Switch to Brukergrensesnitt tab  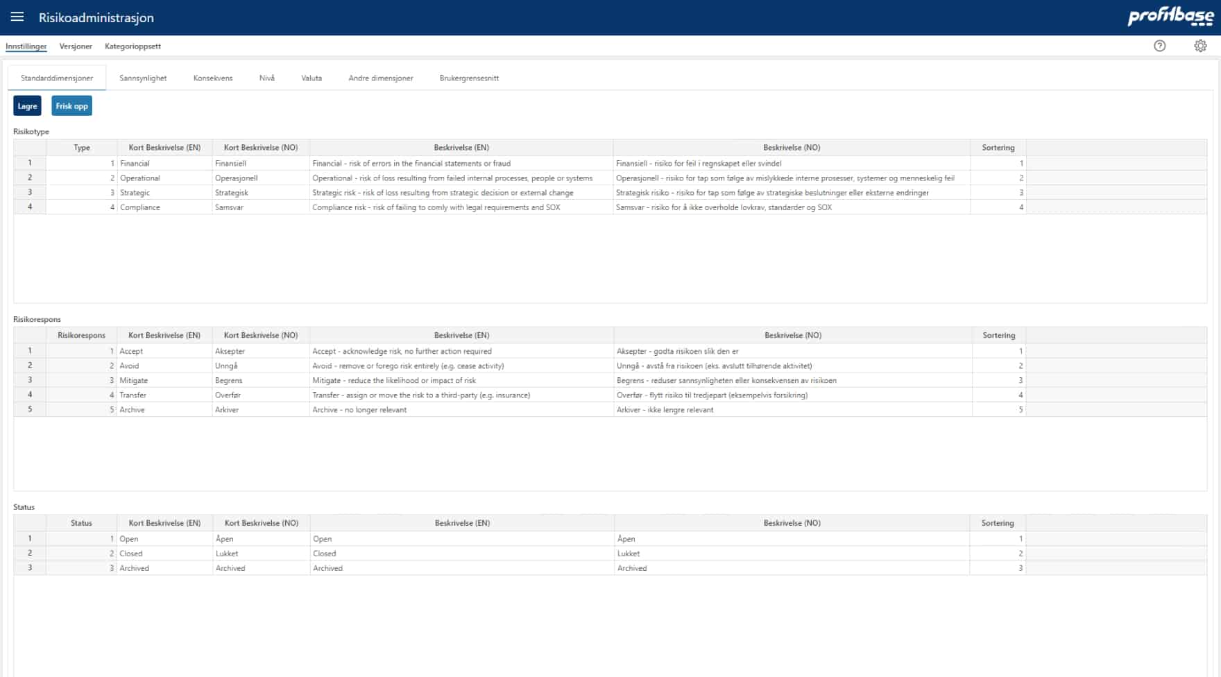point(469,78)
